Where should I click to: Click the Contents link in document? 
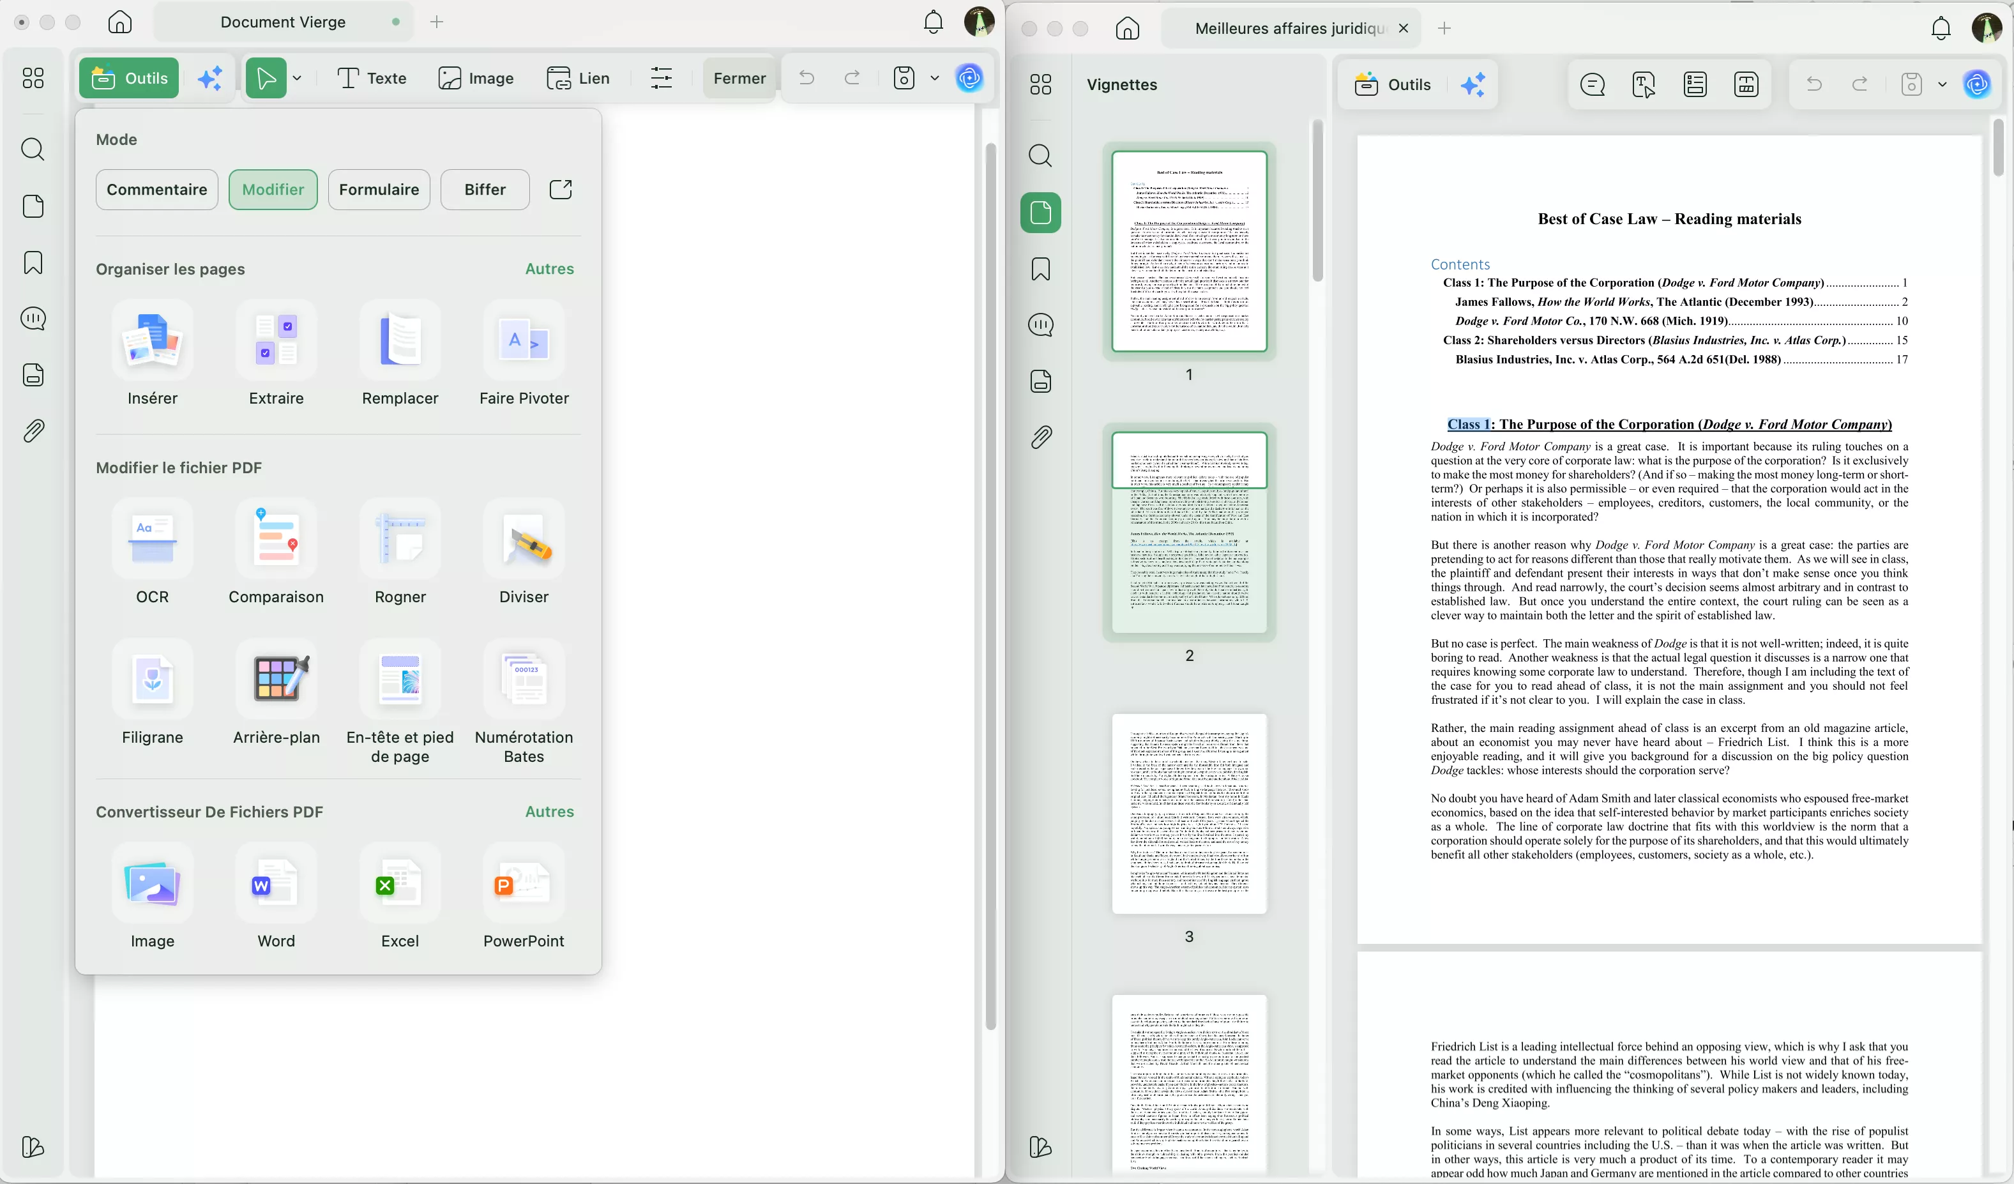pyautogui.click(x=1459, y=264)
